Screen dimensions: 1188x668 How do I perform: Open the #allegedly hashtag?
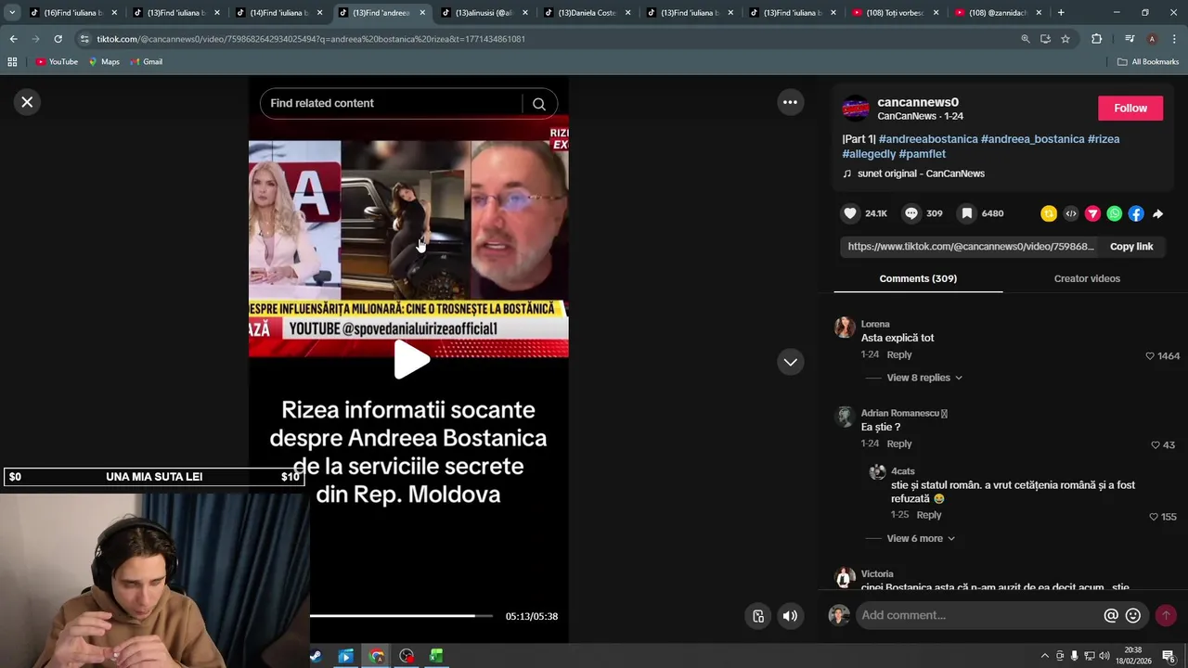pyautogui.click(x=869, y=154)
